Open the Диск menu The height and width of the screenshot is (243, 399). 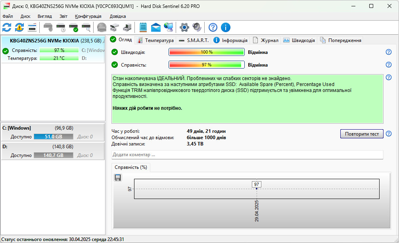(x=25, y=16)
